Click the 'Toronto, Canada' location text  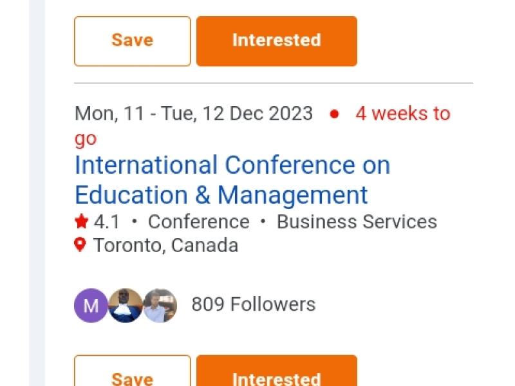[165, 245]
